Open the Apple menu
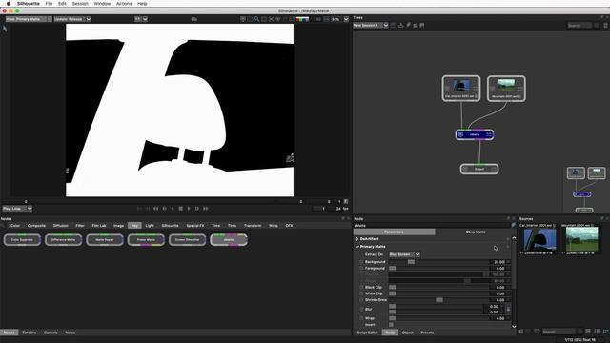This screenshot has height=343, width=610. pos(9,3)
